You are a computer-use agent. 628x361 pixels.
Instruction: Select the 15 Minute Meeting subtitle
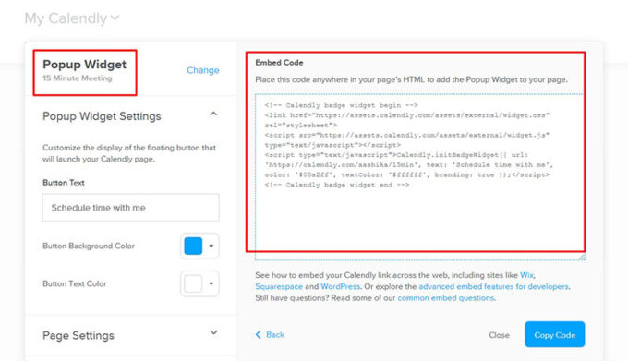pos(78,78)
